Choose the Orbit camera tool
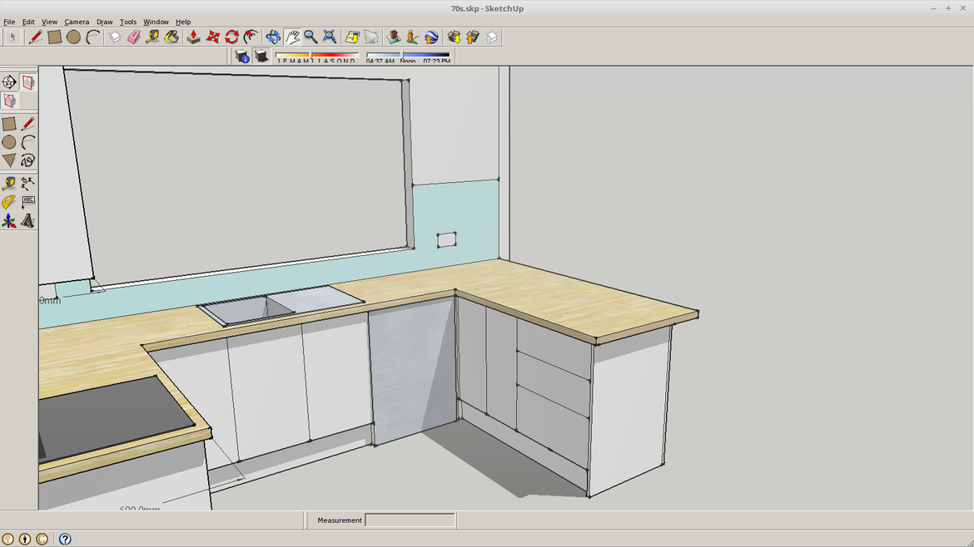Image resolution: width=974 pixels, height=547 pixels. 273,37
